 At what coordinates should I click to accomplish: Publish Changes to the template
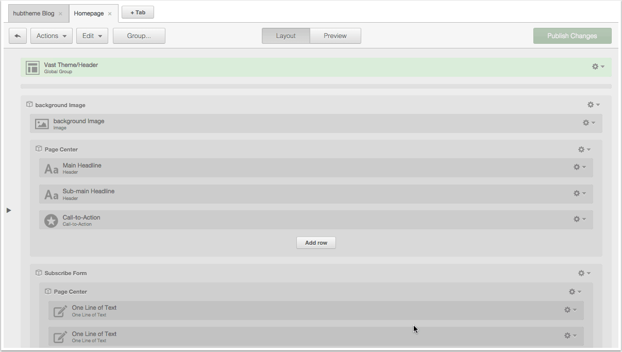tap(572, 36)
